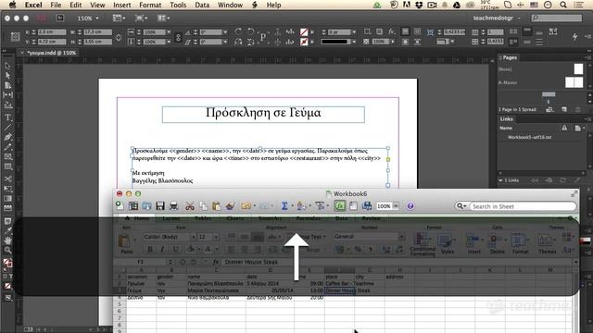Select the Type tool in InDesign
The image size is (593, 333).
7,117
